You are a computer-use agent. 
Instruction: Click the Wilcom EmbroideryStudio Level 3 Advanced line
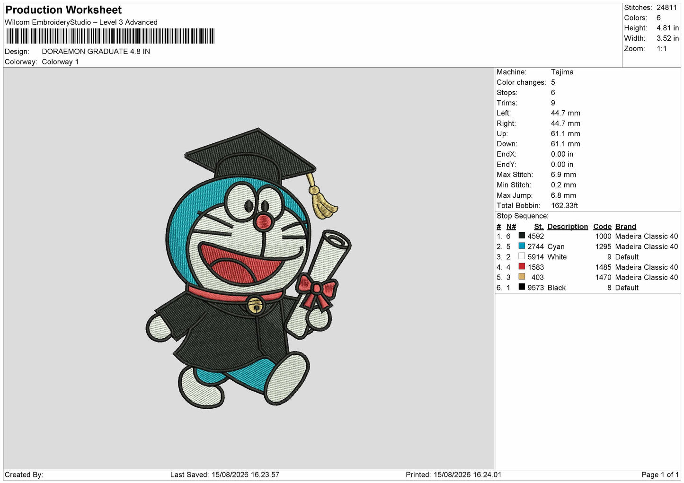coord(81,22)
